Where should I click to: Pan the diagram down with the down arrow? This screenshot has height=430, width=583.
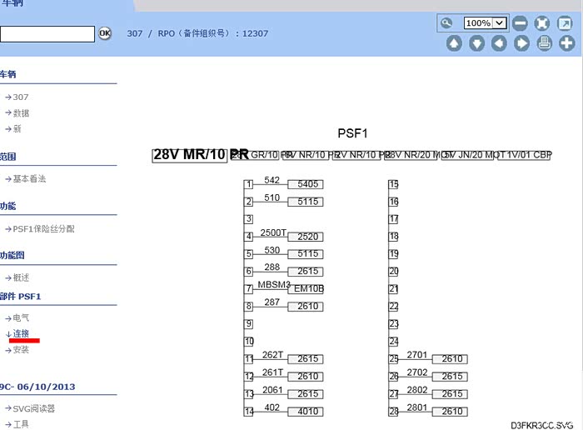click(476, 43)
